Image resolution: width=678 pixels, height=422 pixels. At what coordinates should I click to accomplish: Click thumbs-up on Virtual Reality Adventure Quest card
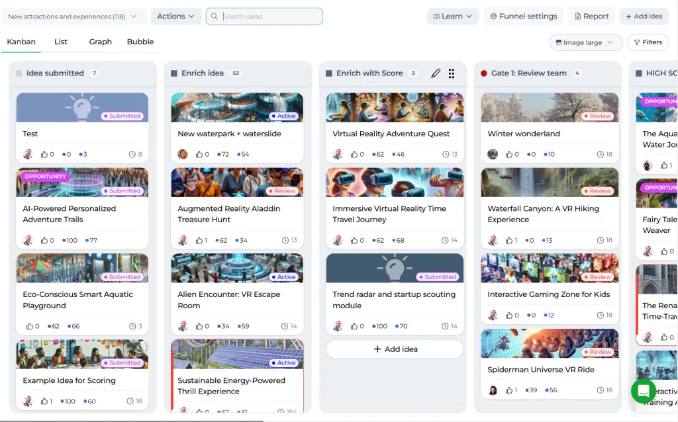pos(354,154)
